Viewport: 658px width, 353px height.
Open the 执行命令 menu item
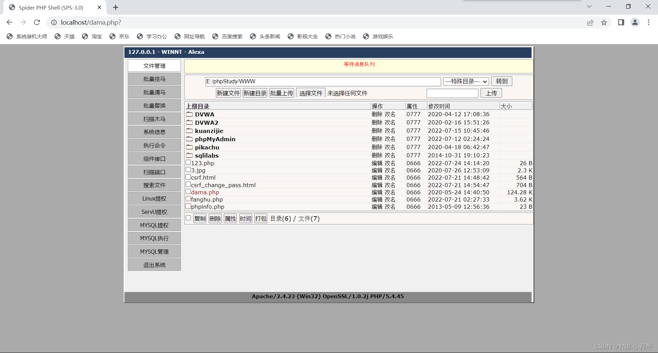[x=154, y=145]
